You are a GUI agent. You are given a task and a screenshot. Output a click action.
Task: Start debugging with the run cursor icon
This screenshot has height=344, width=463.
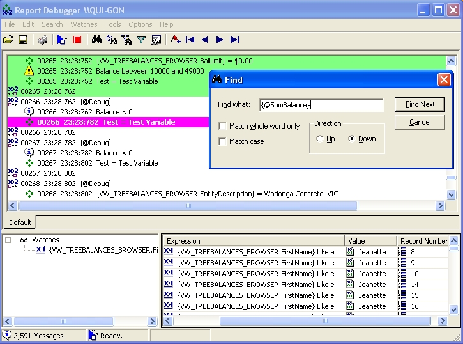[x=62, y=40]
